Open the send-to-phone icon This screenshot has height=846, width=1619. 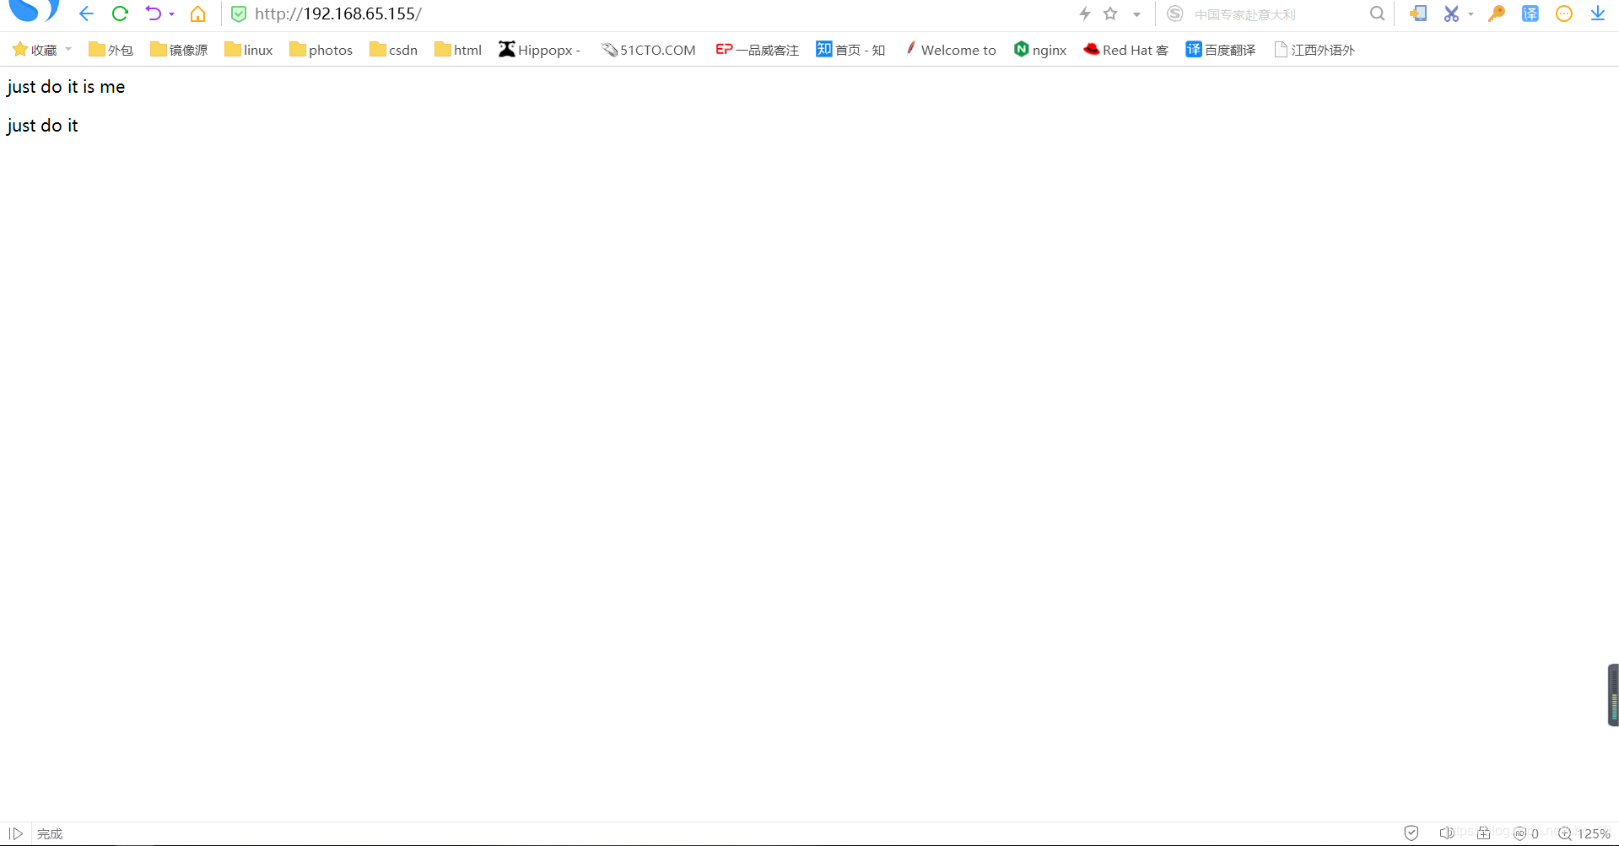tap(1418, 13)
